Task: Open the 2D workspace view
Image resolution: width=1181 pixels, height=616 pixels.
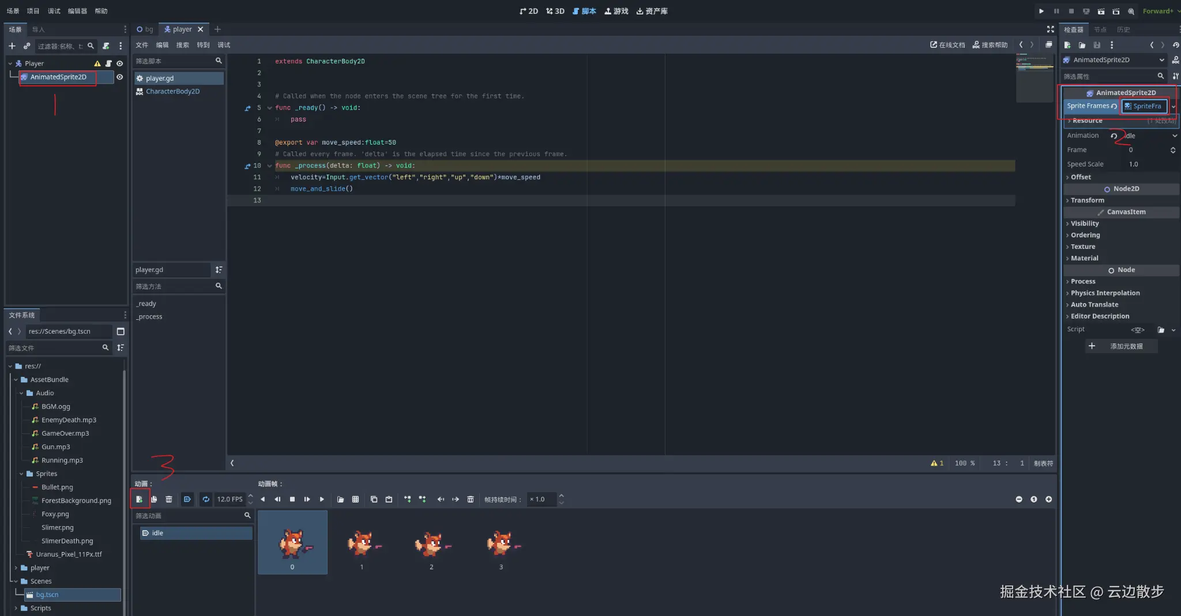Action: point(529,11)
